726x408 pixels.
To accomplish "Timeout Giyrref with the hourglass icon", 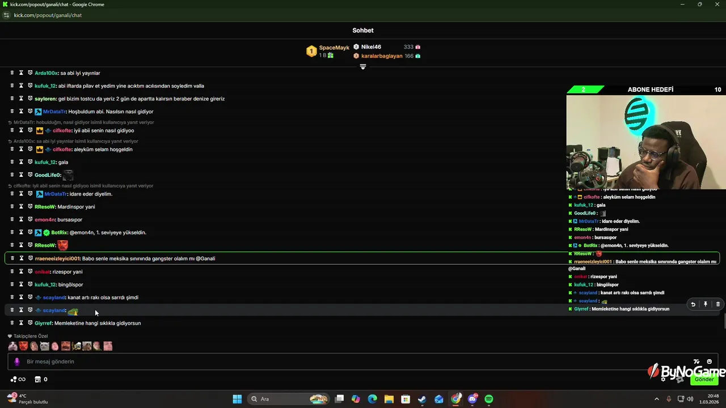I will click(x=21, y=323).
